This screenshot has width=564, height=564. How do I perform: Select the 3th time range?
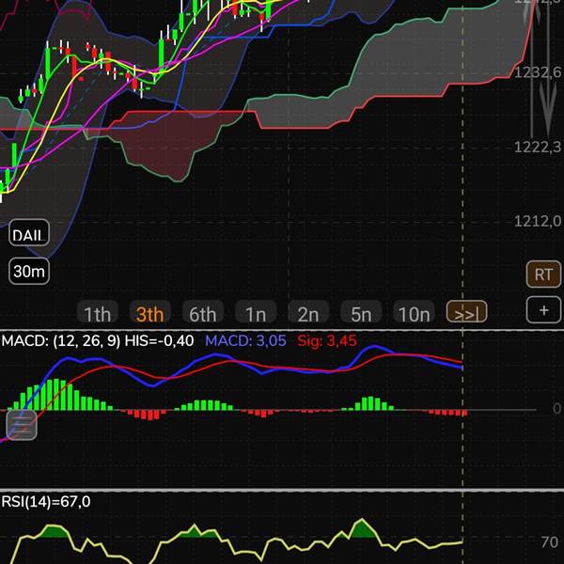pos(150,311)
